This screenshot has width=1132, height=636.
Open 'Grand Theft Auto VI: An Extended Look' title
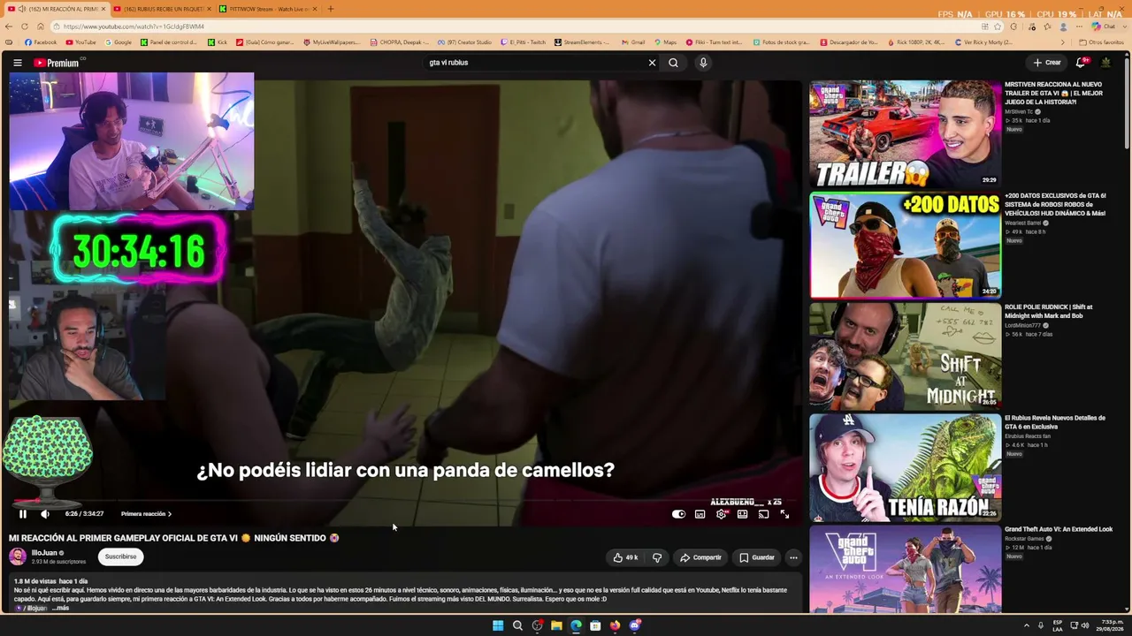pyautogui.click(x=1059, y=529)
